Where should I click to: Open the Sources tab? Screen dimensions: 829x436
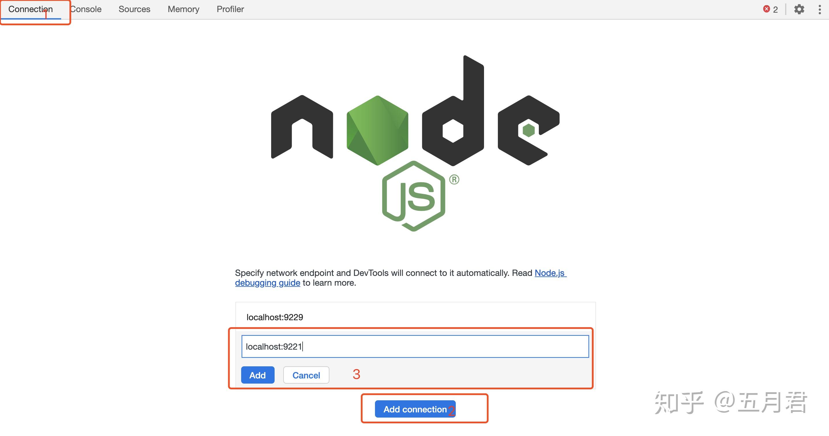tap(134, 9)
